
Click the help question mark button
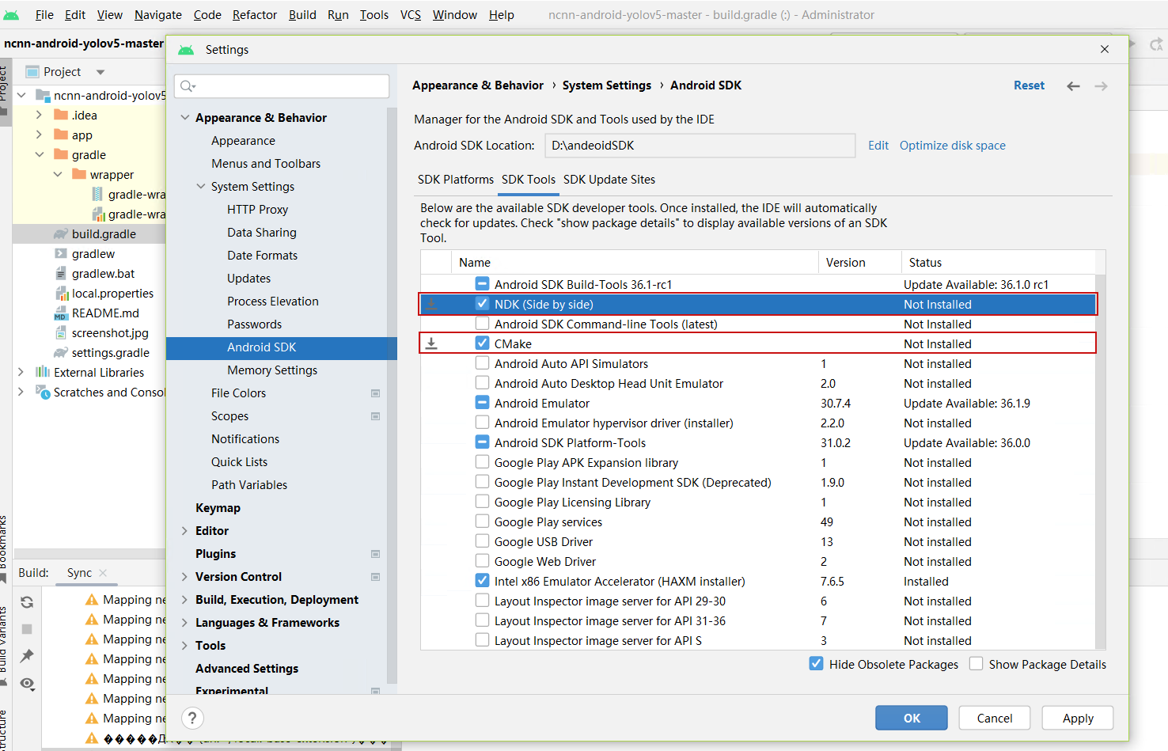(192, 718)
